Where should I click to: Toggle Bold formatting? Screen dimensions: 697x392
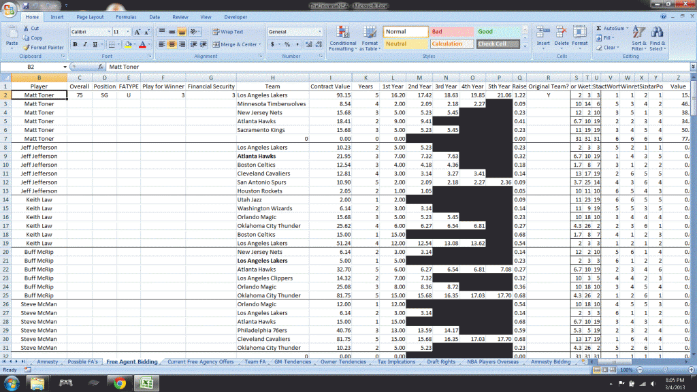tap(75, 44)
